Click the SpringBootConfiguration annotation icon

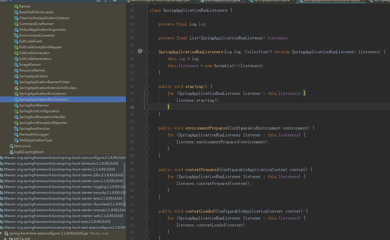tap(16, 111)
